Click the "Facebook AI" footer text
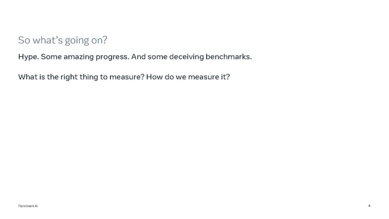The image size is (389, 219). click(x=28, y=206)
